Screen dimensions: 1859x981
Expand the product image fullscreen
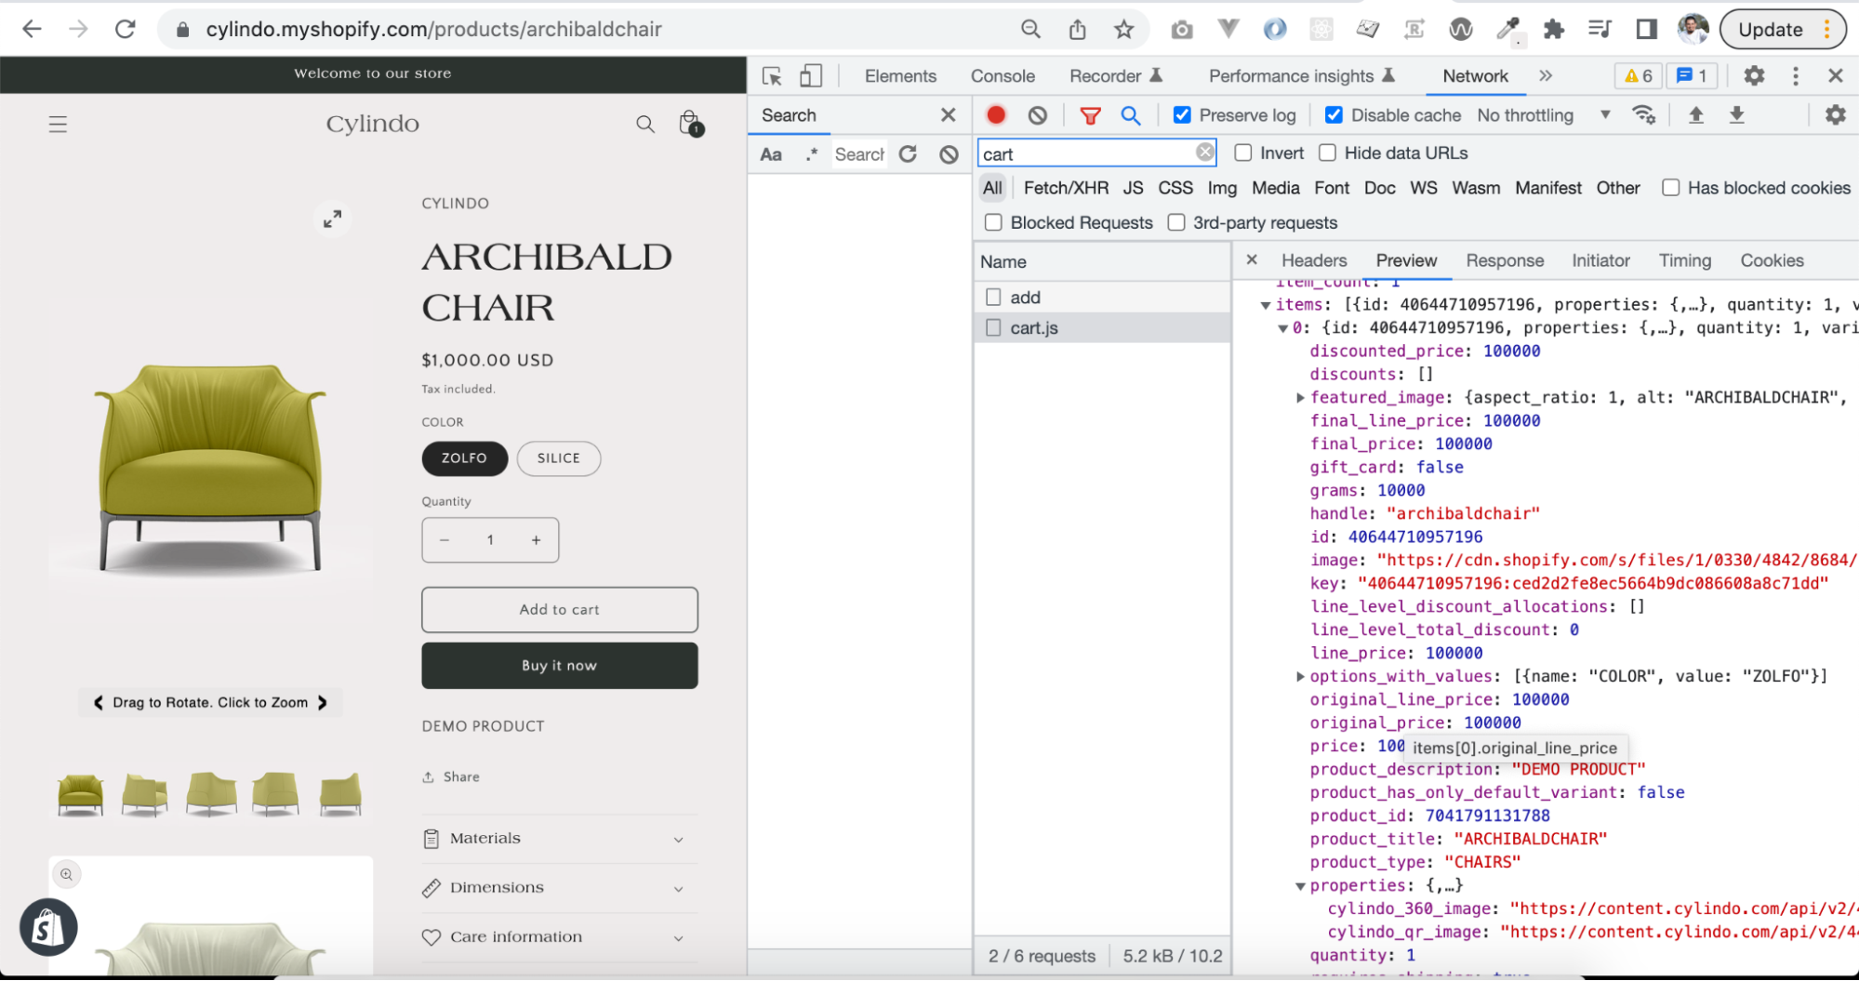(x=332, y=219)
